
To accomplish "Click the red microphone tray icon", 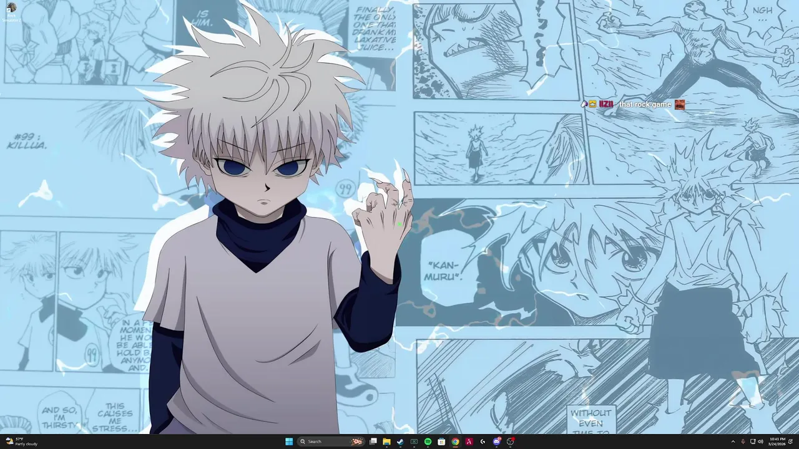I will (743, 442).
